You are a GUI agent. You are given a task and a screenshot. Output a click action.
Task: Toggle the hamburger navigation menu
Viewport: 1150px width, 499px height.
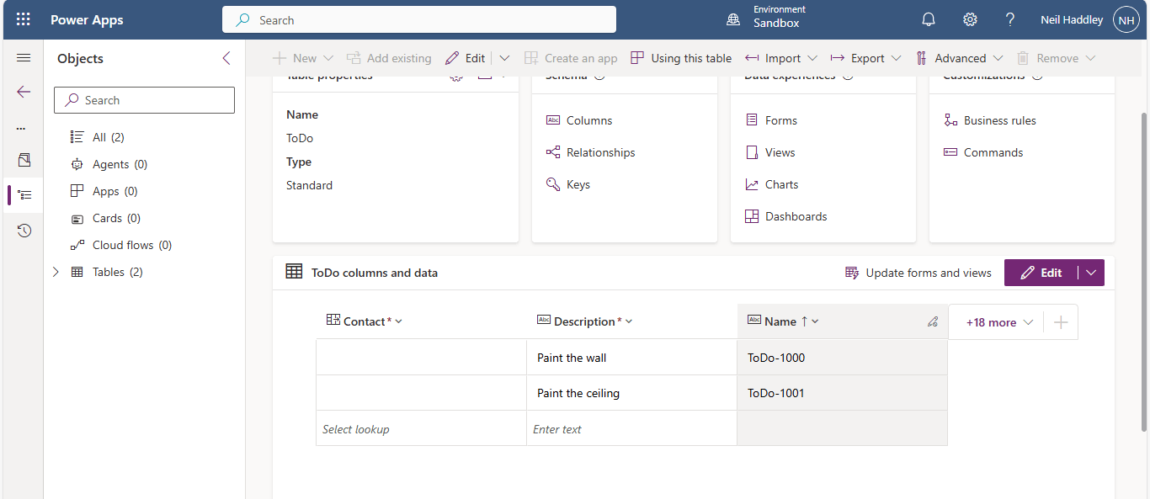point(24,58)
